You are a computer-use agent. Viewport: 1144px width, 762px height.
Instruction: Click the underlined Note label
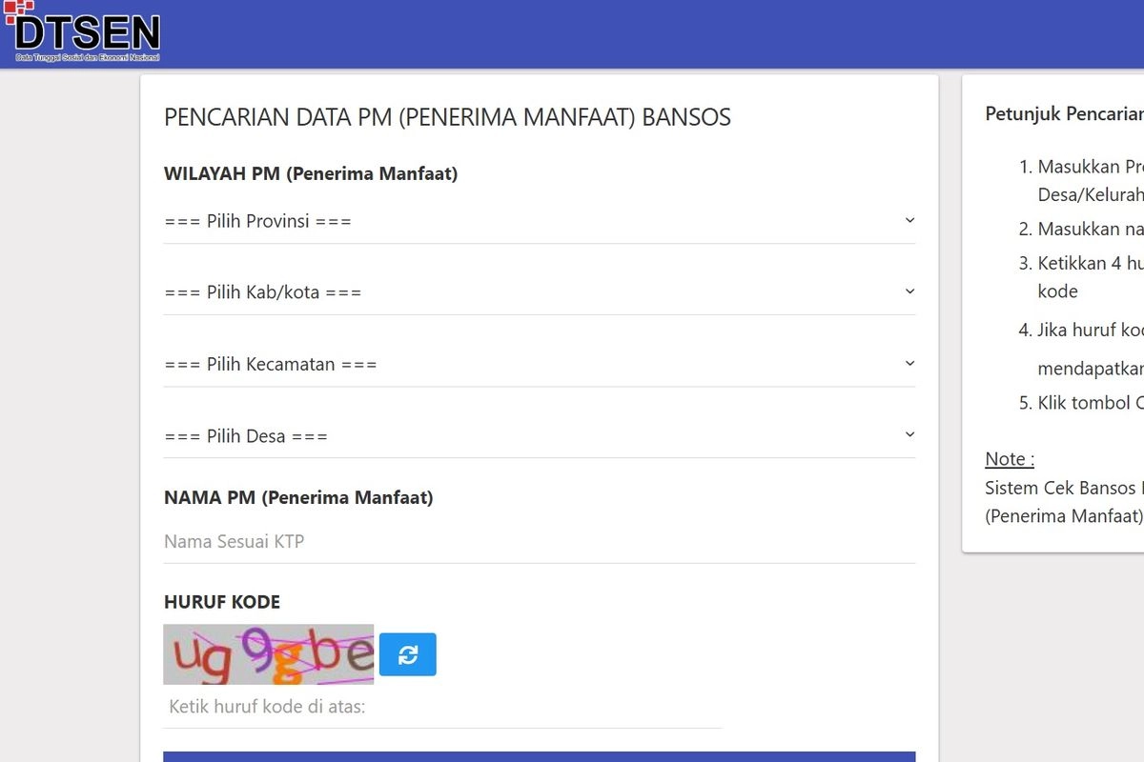tap(1009, 459)
